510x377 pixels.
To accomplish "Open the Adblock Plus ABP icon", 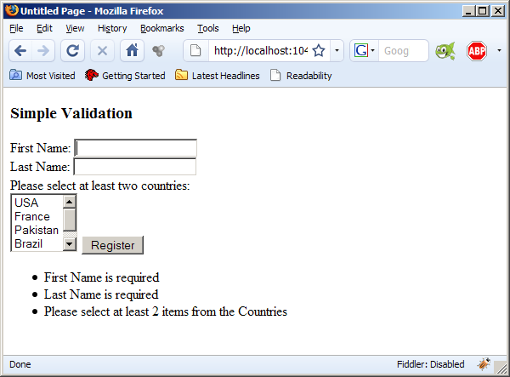I will (x=476, y=50).
